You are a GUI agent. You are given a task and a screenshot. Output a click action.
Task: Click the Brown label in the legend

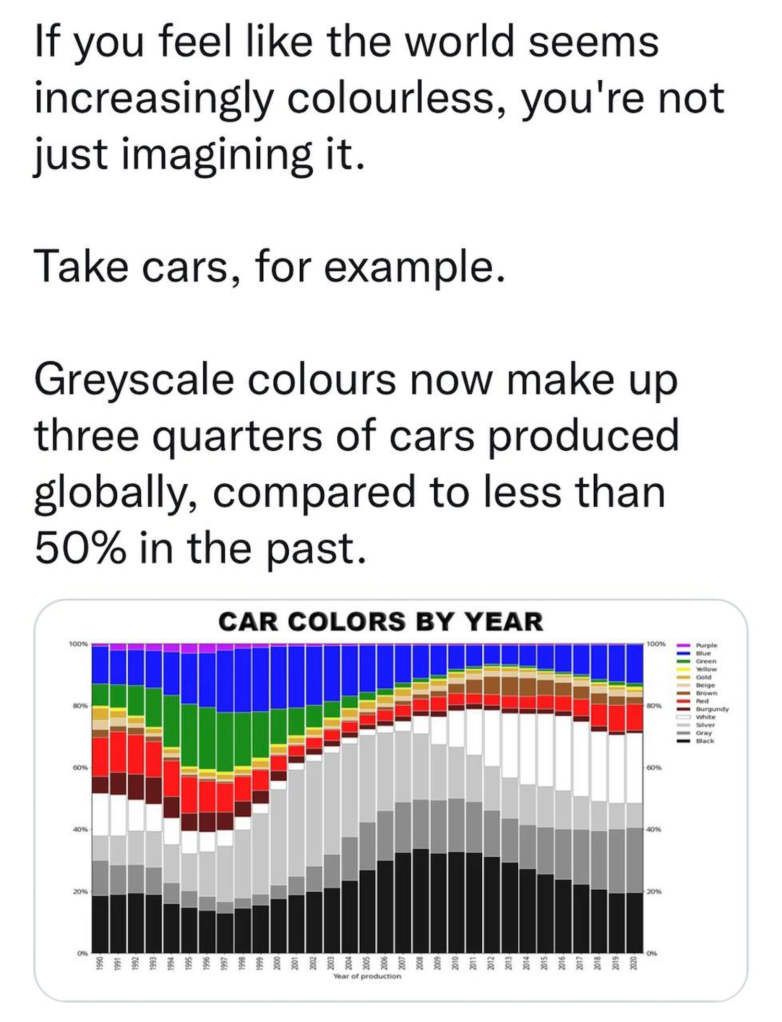[x=706, y=693]
